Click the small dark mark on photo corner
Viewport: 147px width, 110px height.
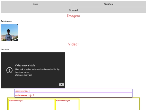click(18, 24)
